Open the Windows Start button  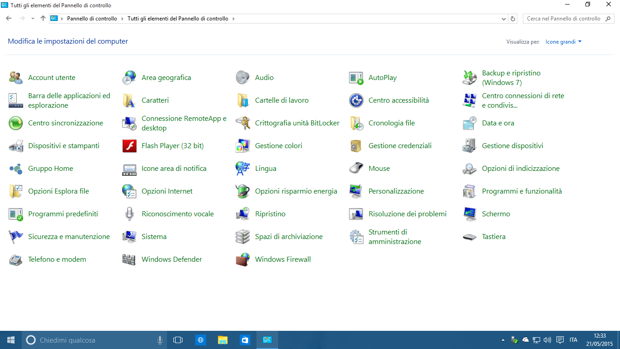pos(11,340)
